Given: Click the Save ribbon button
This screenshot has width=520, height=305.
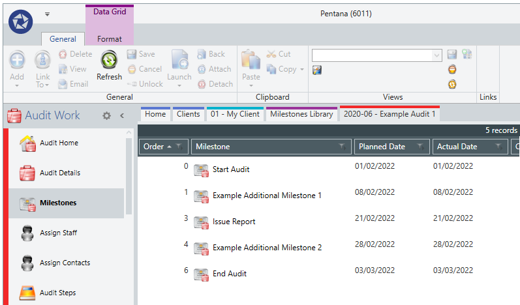Looking at the screenshot, I should (x=141, y=54).
